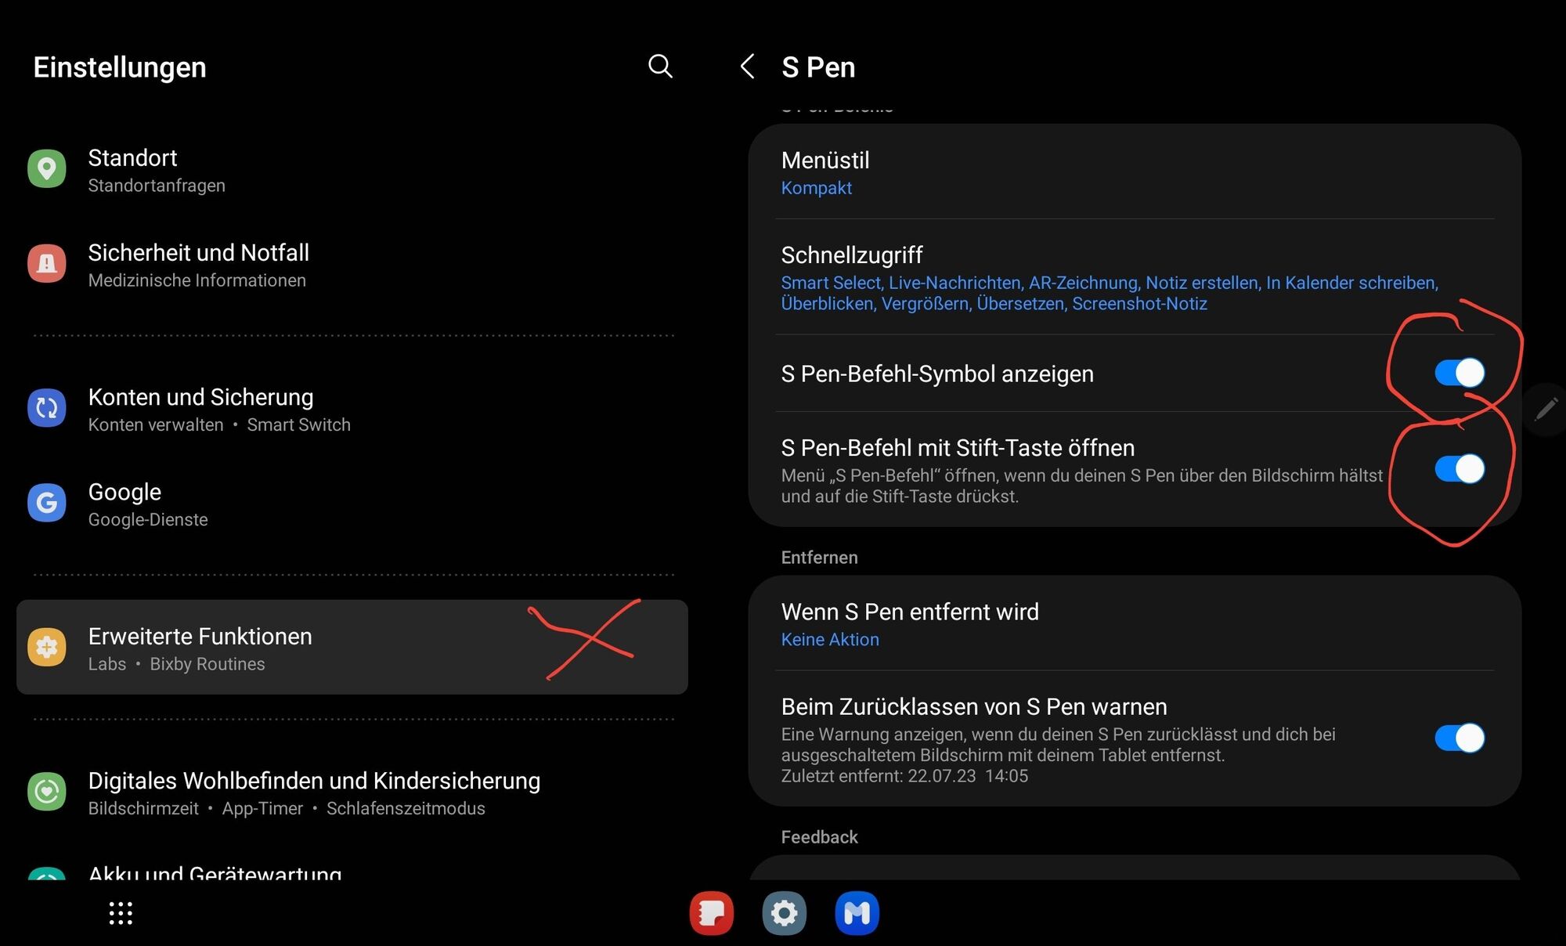Open the settings search magnifier icon
Viewport: 1566px width, 946px height.
[x=660, y=67]
